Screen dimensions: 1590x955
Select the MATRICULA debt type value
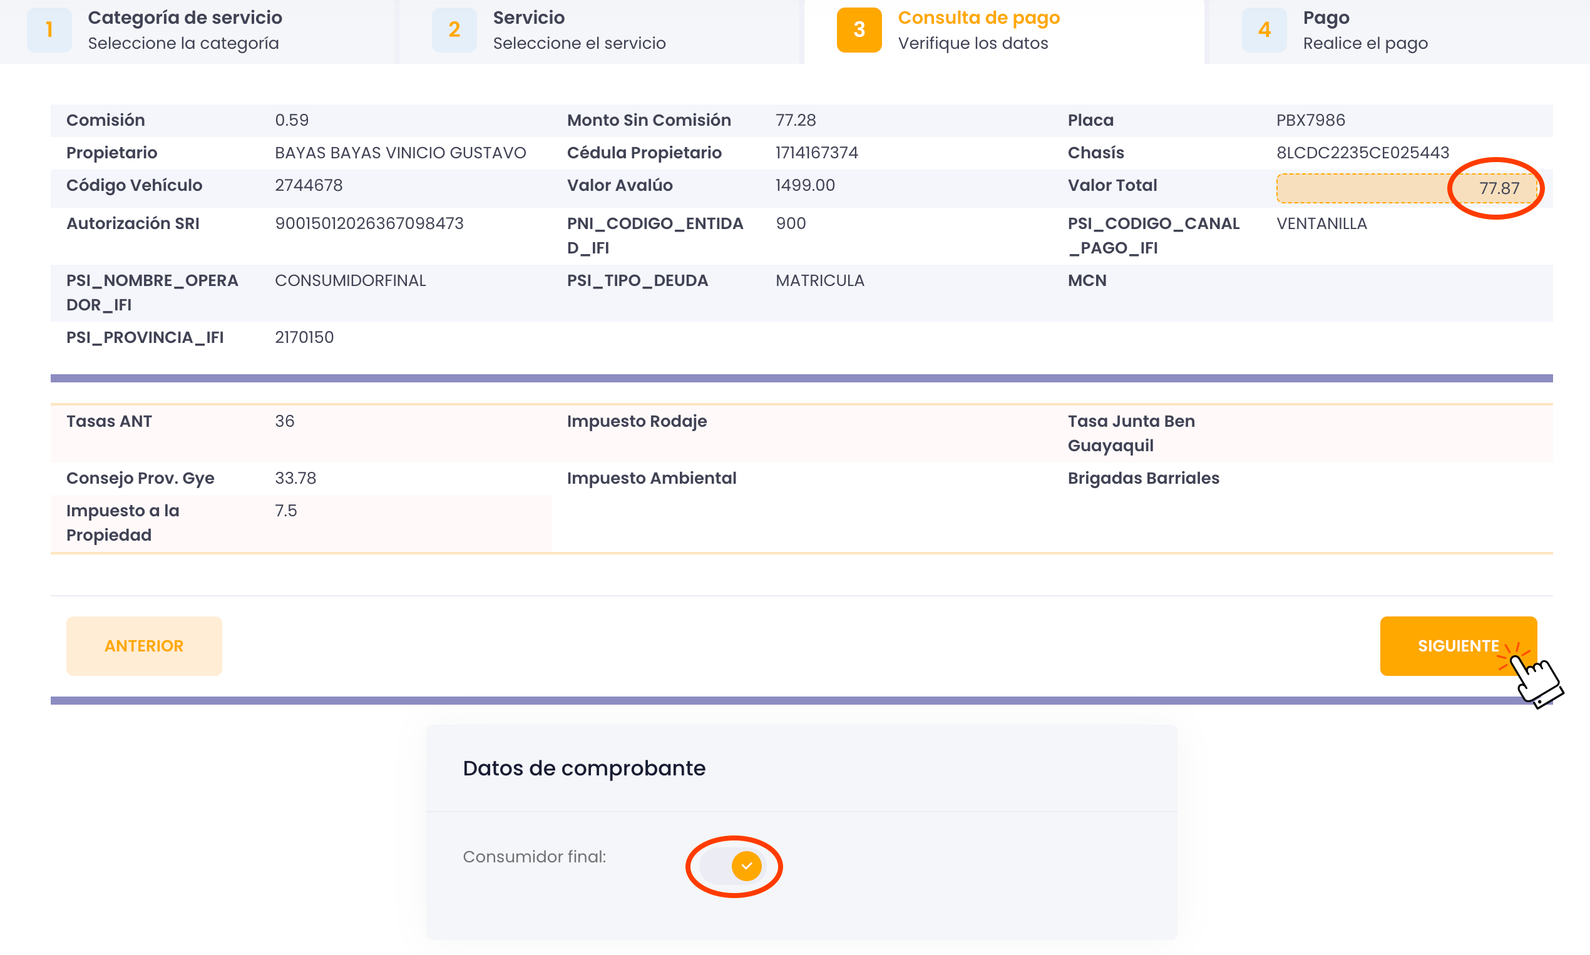[x=819, y=280]
